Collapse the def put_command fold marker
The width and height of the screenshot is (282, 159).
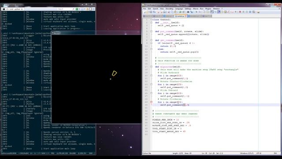[151, 31]
